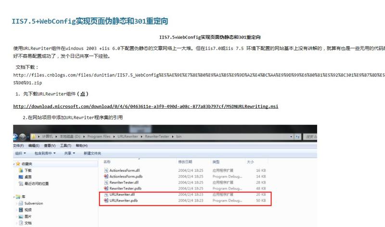
Task: Open the 编辑(E) menu
Action: (x=34, y=146)
